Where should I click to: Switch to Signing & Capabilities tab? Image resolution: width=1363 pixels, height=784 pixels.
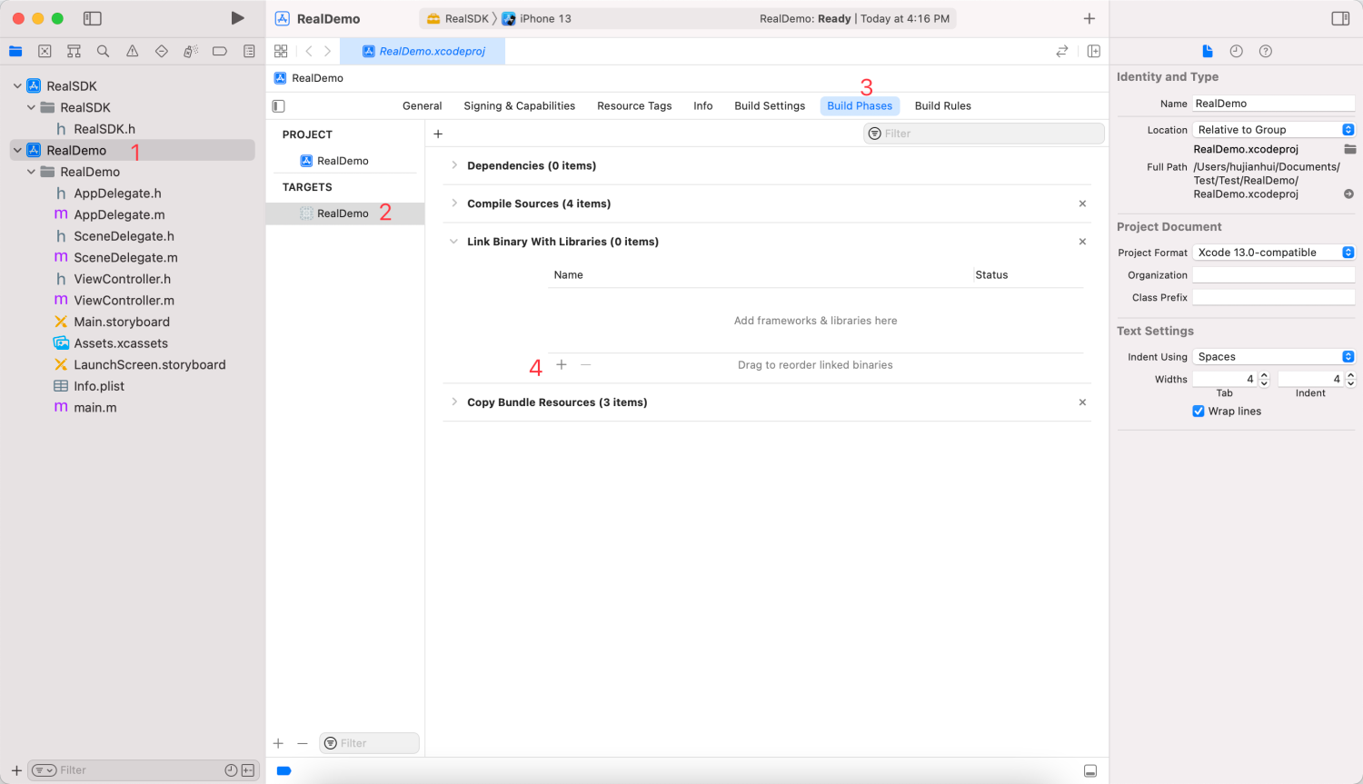tap(520, 106)
